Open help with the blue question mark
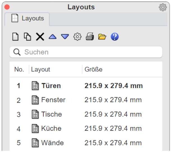171x152 pixels. click(115, 37)
